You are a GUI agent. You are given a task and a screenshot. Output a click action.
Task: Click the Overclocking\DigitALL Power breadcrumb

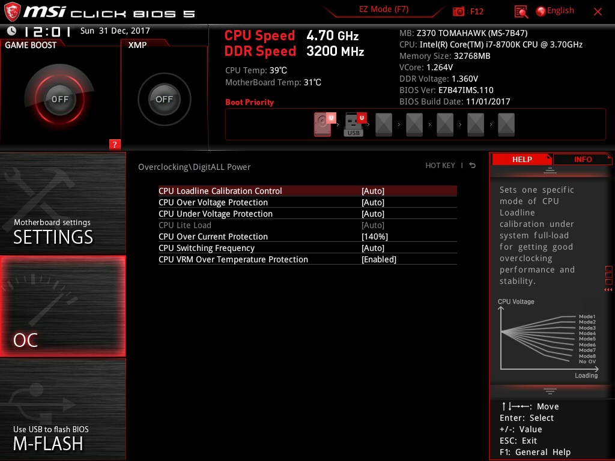(x=194, y=167)
